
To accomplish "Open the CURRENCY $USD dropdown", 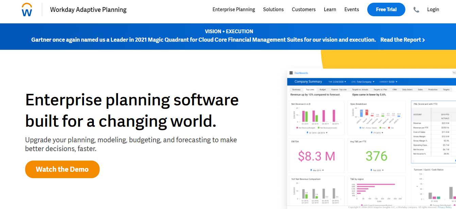I will pos(388,82).
